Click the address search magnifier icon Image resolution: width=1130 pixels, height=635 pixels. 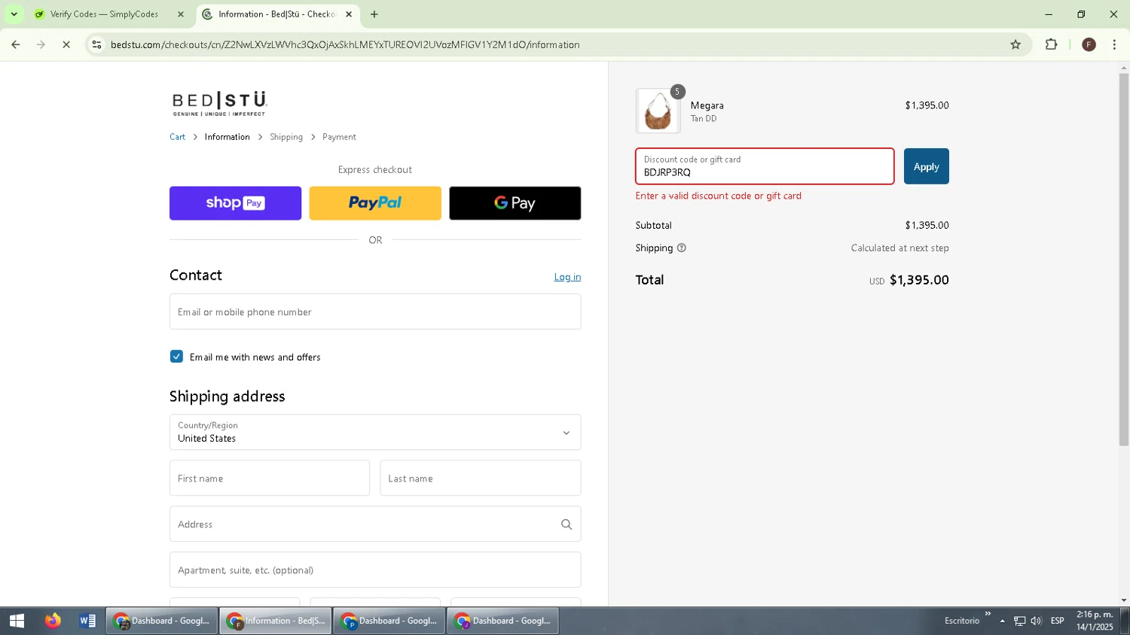point(567,524)
